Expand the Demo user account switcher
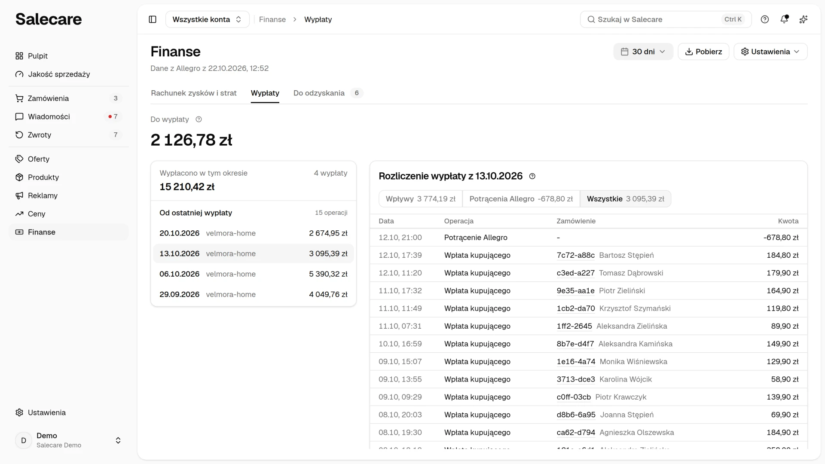This screenshot has height=464, width=825. 69,440
